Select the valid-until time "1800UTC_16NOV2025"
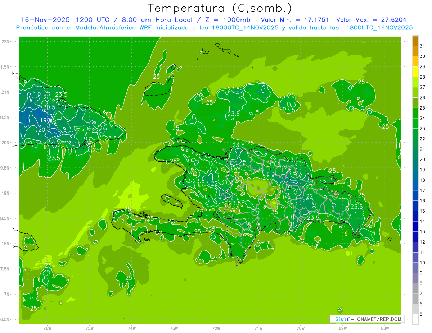432x333 pixels. (x=379, y=28)
